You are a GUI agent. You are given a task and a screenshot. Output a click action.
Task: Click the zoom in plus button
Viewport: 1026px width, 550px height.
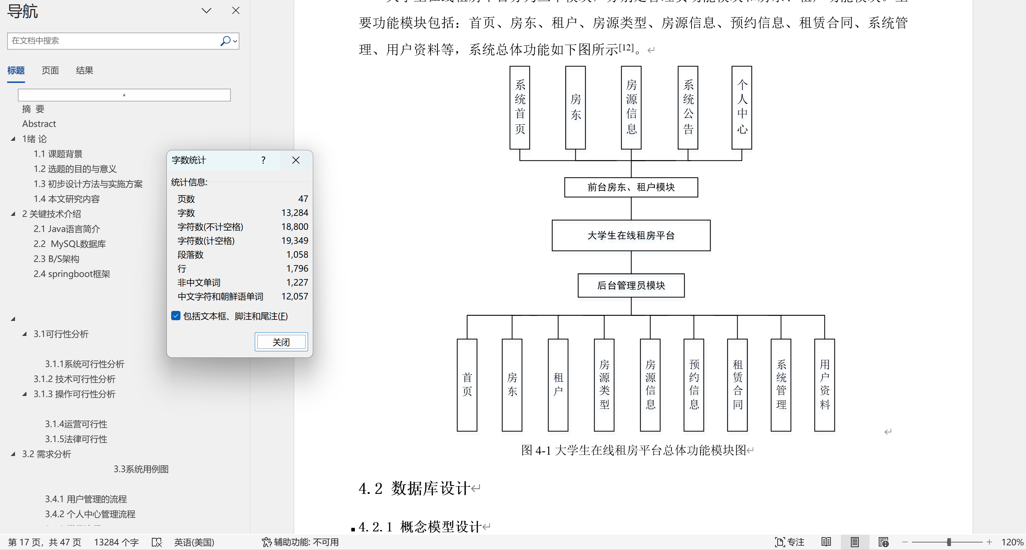pos(989,542)
